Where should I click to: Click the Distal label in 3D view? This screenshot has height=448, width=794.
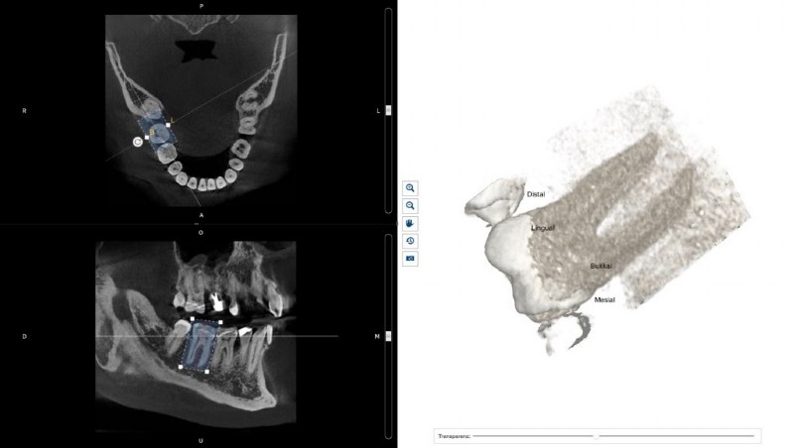click(536, 194)
